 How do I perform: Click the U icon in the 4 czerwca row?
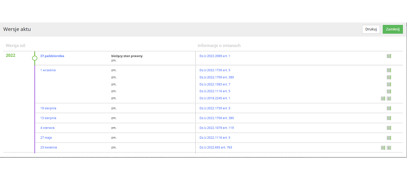(x=389, y=128)
